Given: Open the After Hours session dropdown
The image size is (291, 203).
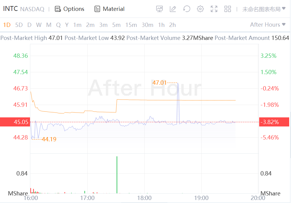Looking at the screenshot, I should tap(268, 25).
